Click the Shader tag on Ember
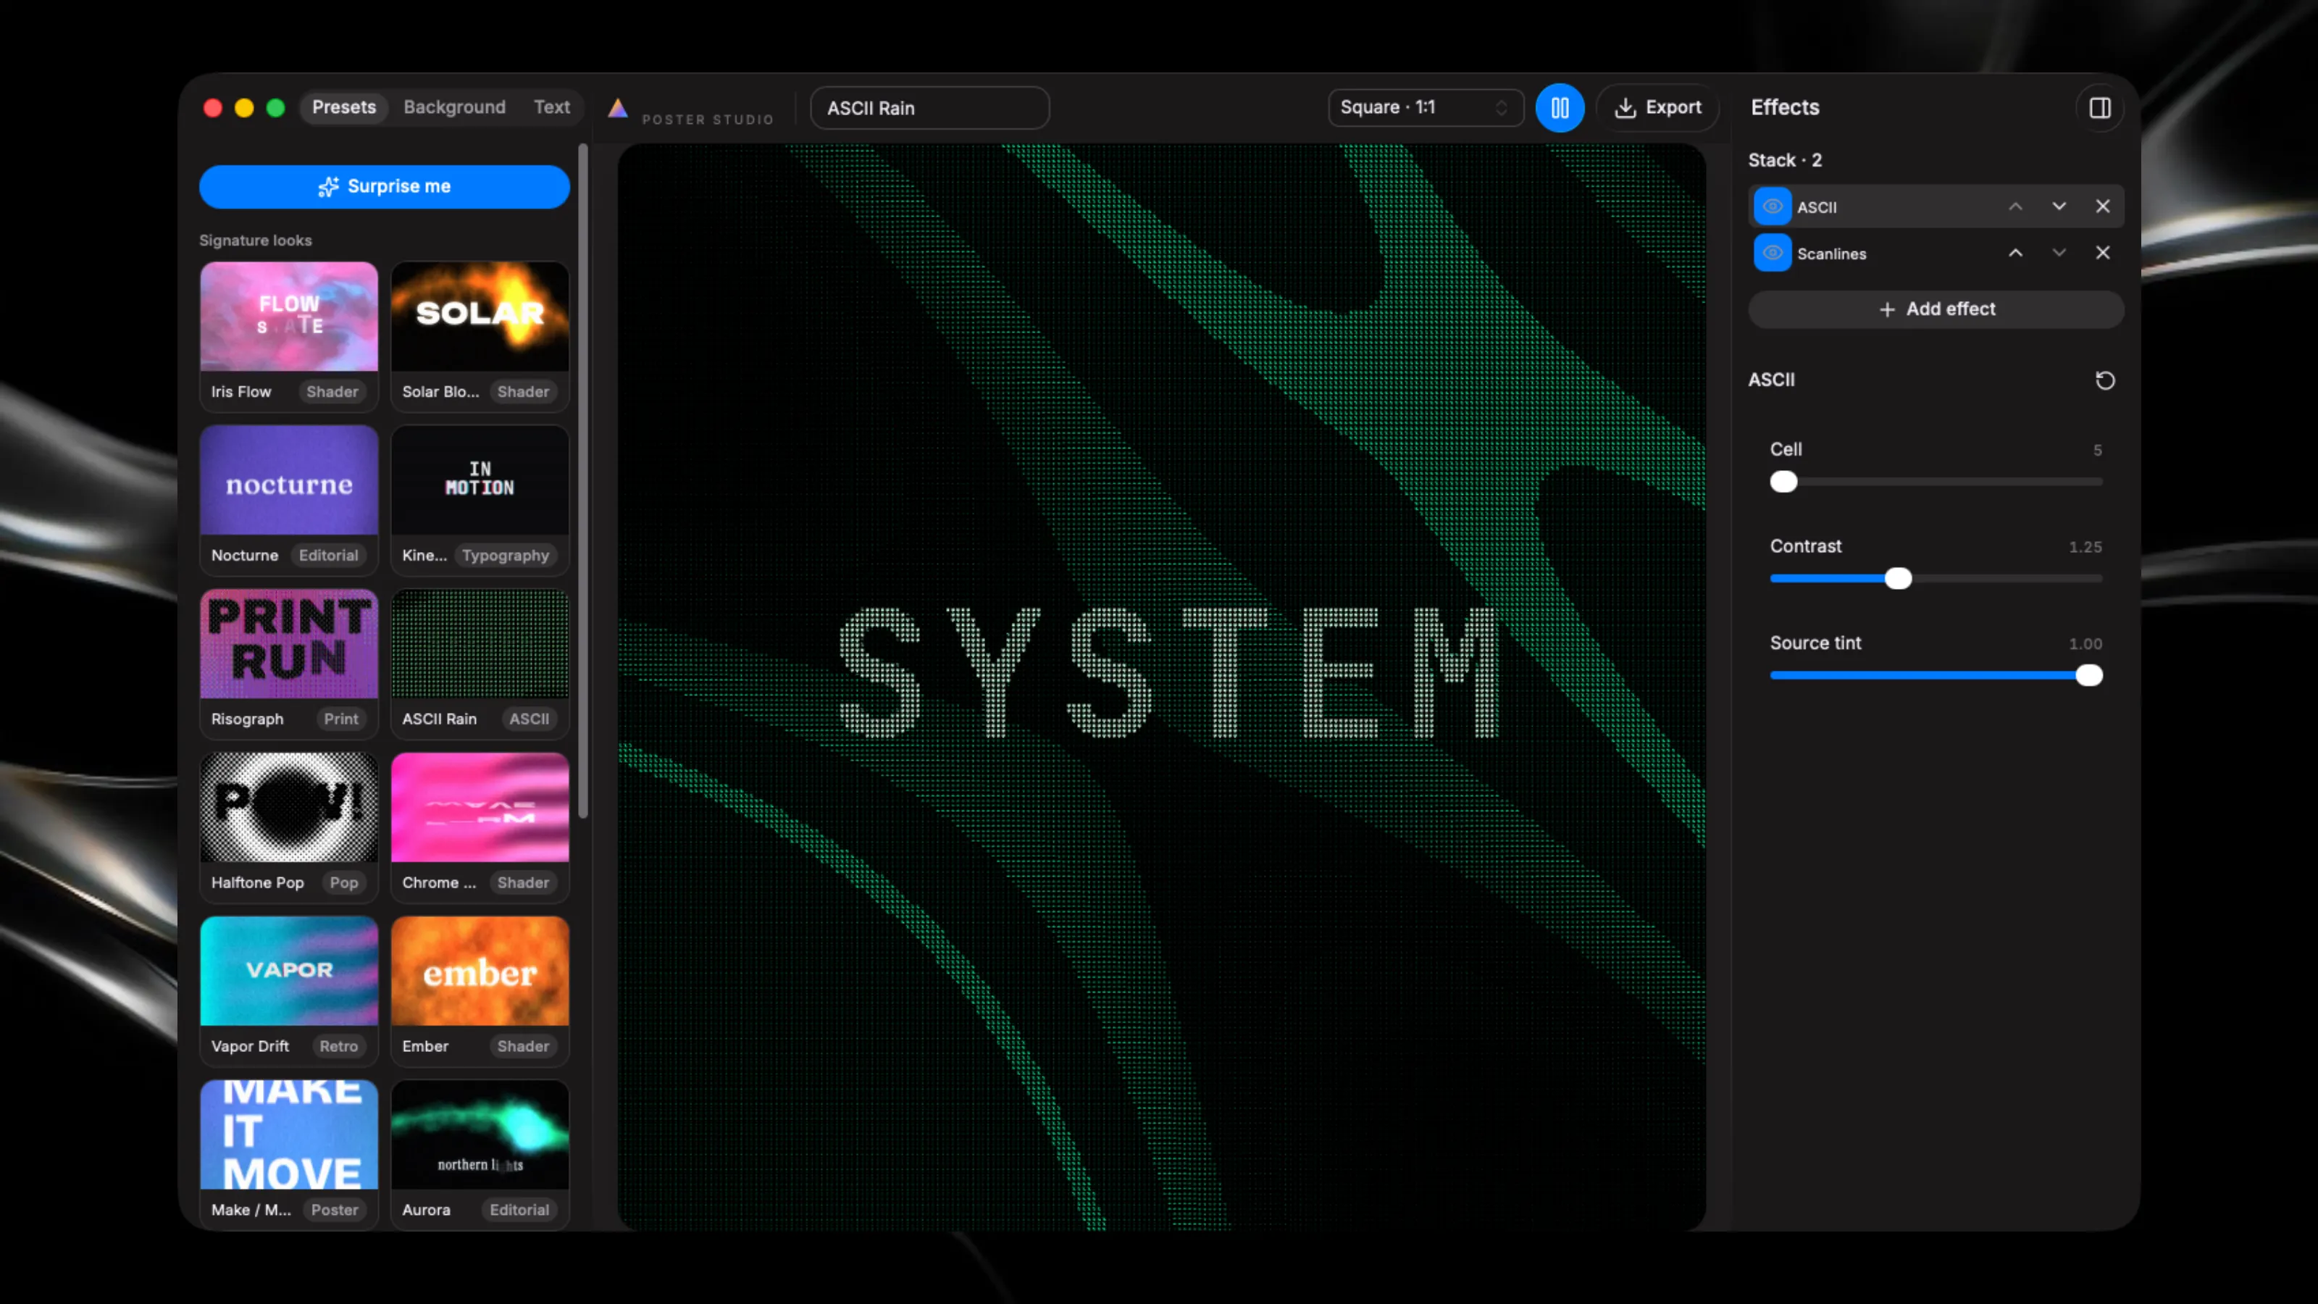Screen dimensions: 2318x1304 (523, 1048)
